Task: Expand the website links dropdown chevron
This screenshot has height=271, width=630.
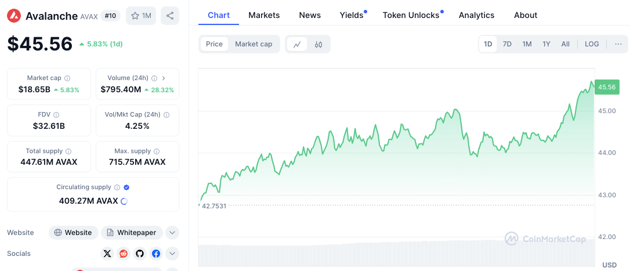Action: click(x=172, y=233)
